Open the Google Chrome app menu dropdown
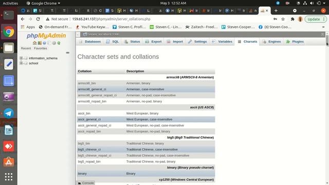 click(43, 3)
